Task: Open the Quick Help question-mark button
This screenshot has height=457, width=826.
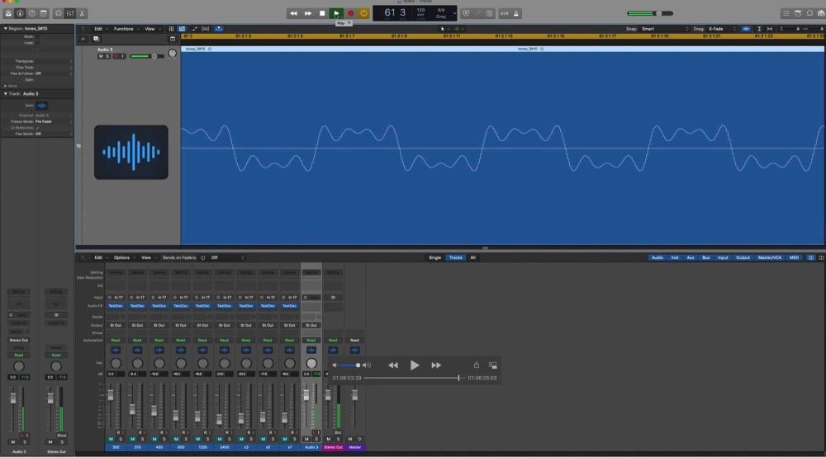Action: [31, 13]
